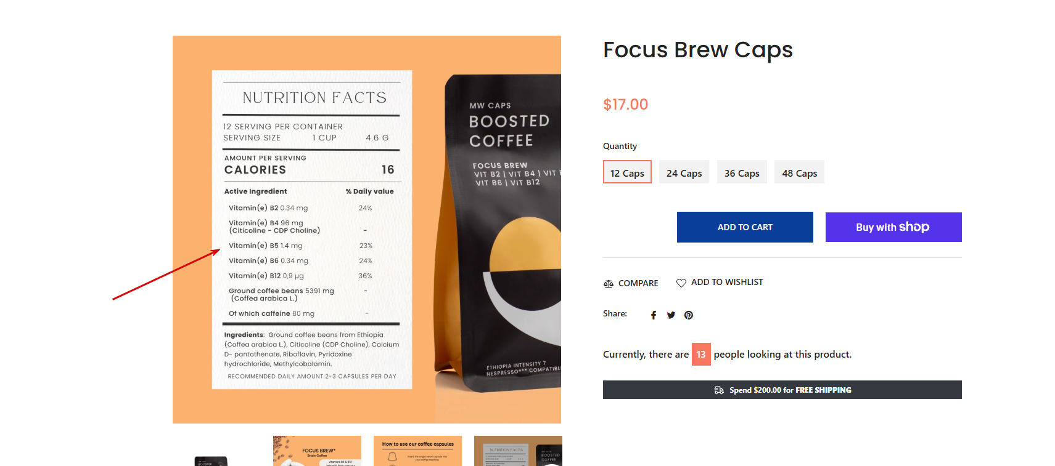Share product on Pinterest
Screen dimensions: 1055x466
click(x=689, y=315)
